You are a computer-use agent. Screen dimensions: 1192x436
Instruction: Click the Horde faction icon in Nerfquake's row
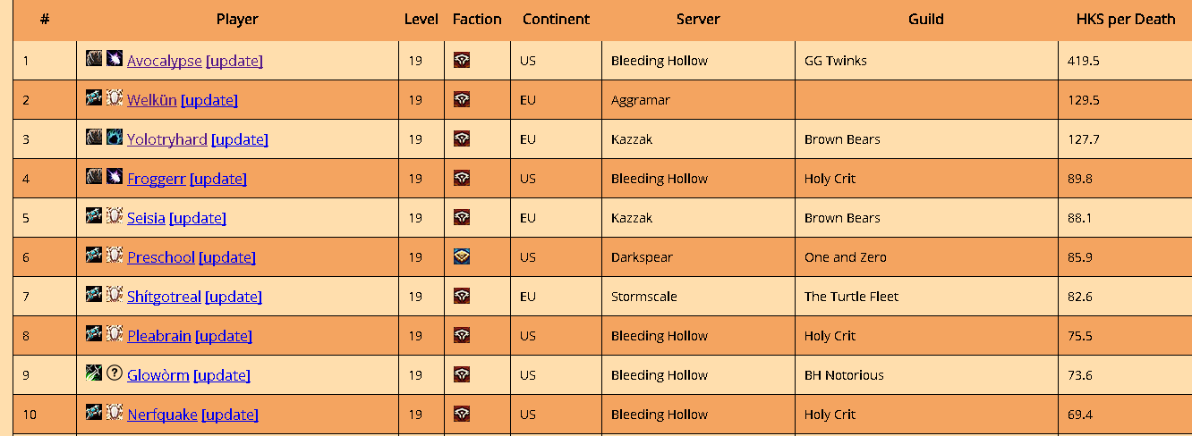click(462, 415)
